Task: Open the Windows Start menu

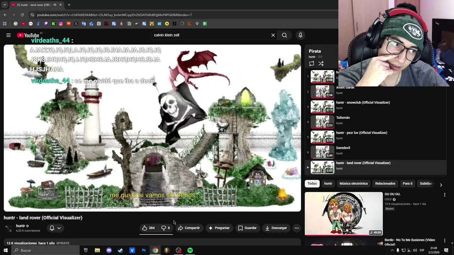Action: coord(5,250)
